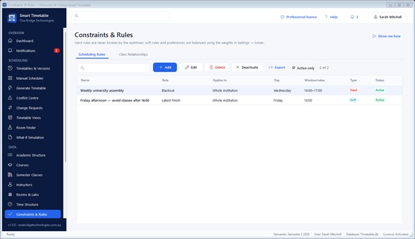Open What-If Simulation document icon
Viewport: 415px width, 239px height.
[x=10, y=137]
